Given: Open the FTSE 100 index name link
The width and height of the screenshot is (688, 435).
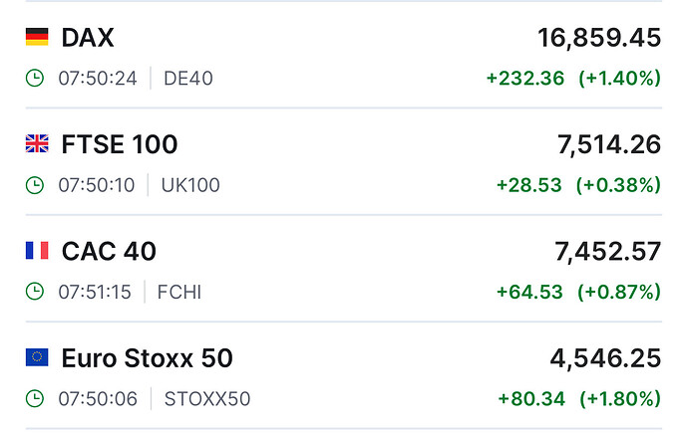Looking at the screenshot, I should [x=120, y=144].
